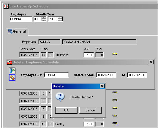Click the Delete: Employee Schedule title icon
This screenshot has height=128, width=158.
pyautogui.click(x=10, y=62)
